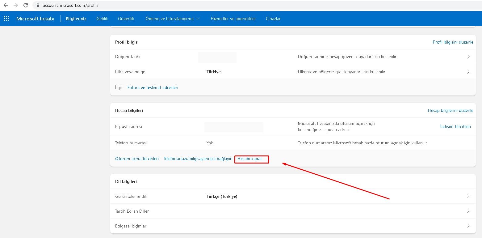Screen dimensions: 482x238
Task: Open the Cihazlar menu item
Action: point(273,19)
